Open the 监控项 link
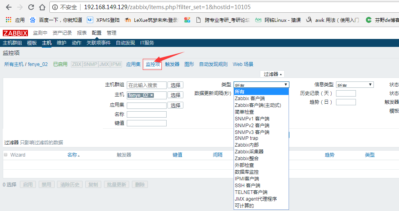This screenshot has width=399, height=211. pos(153,64)
